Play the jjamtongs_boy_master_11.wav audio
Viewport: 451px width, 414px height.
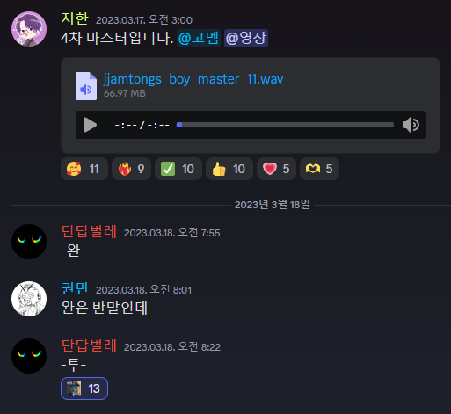click(90, 125)
